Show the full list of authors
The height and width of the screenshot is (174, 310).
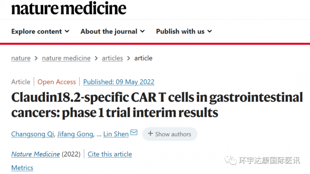click(x=170, y=134)
